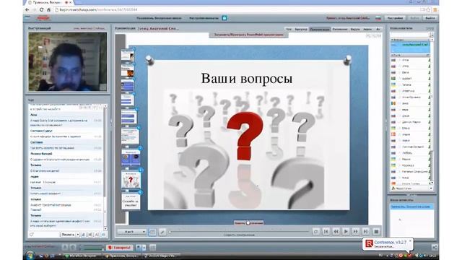Click the slide view icon beside the page selector
Viewport: 462px width, 260px height.
tap(152, 232)
